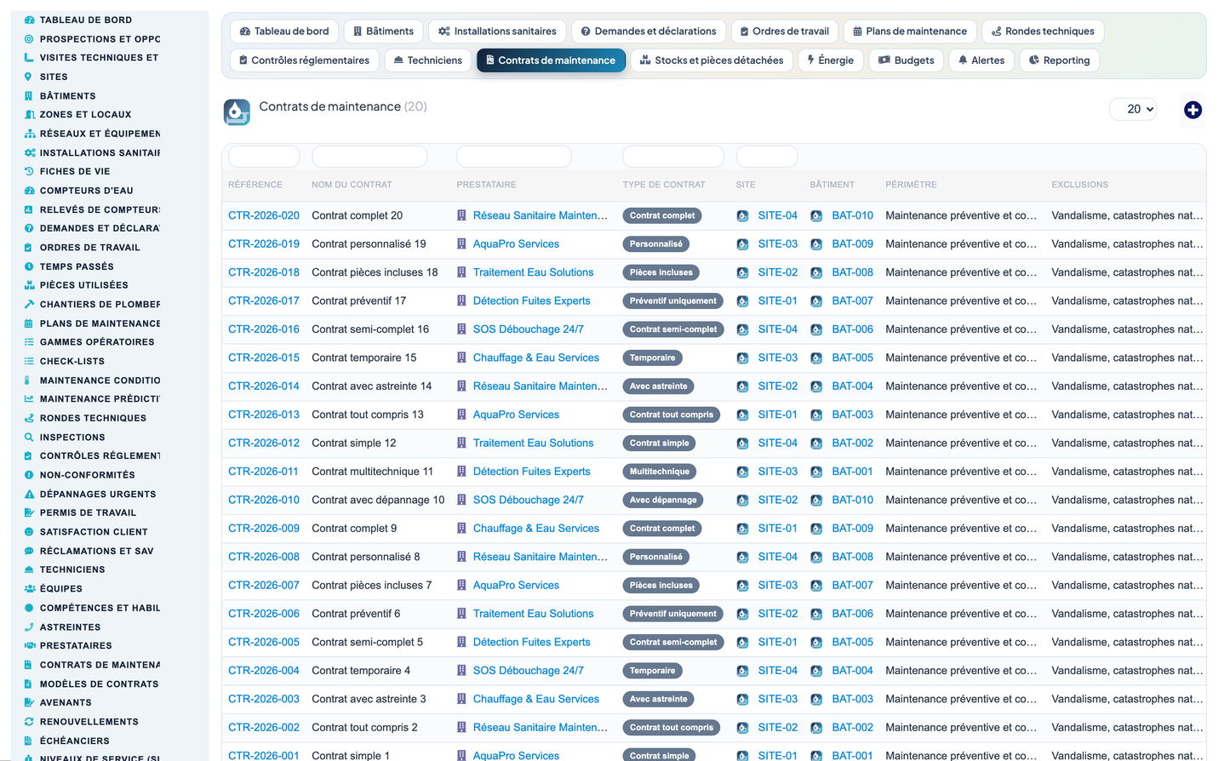Open Pièces utilisées in sidebar
Screen dimensions: 1230x761
83,285
